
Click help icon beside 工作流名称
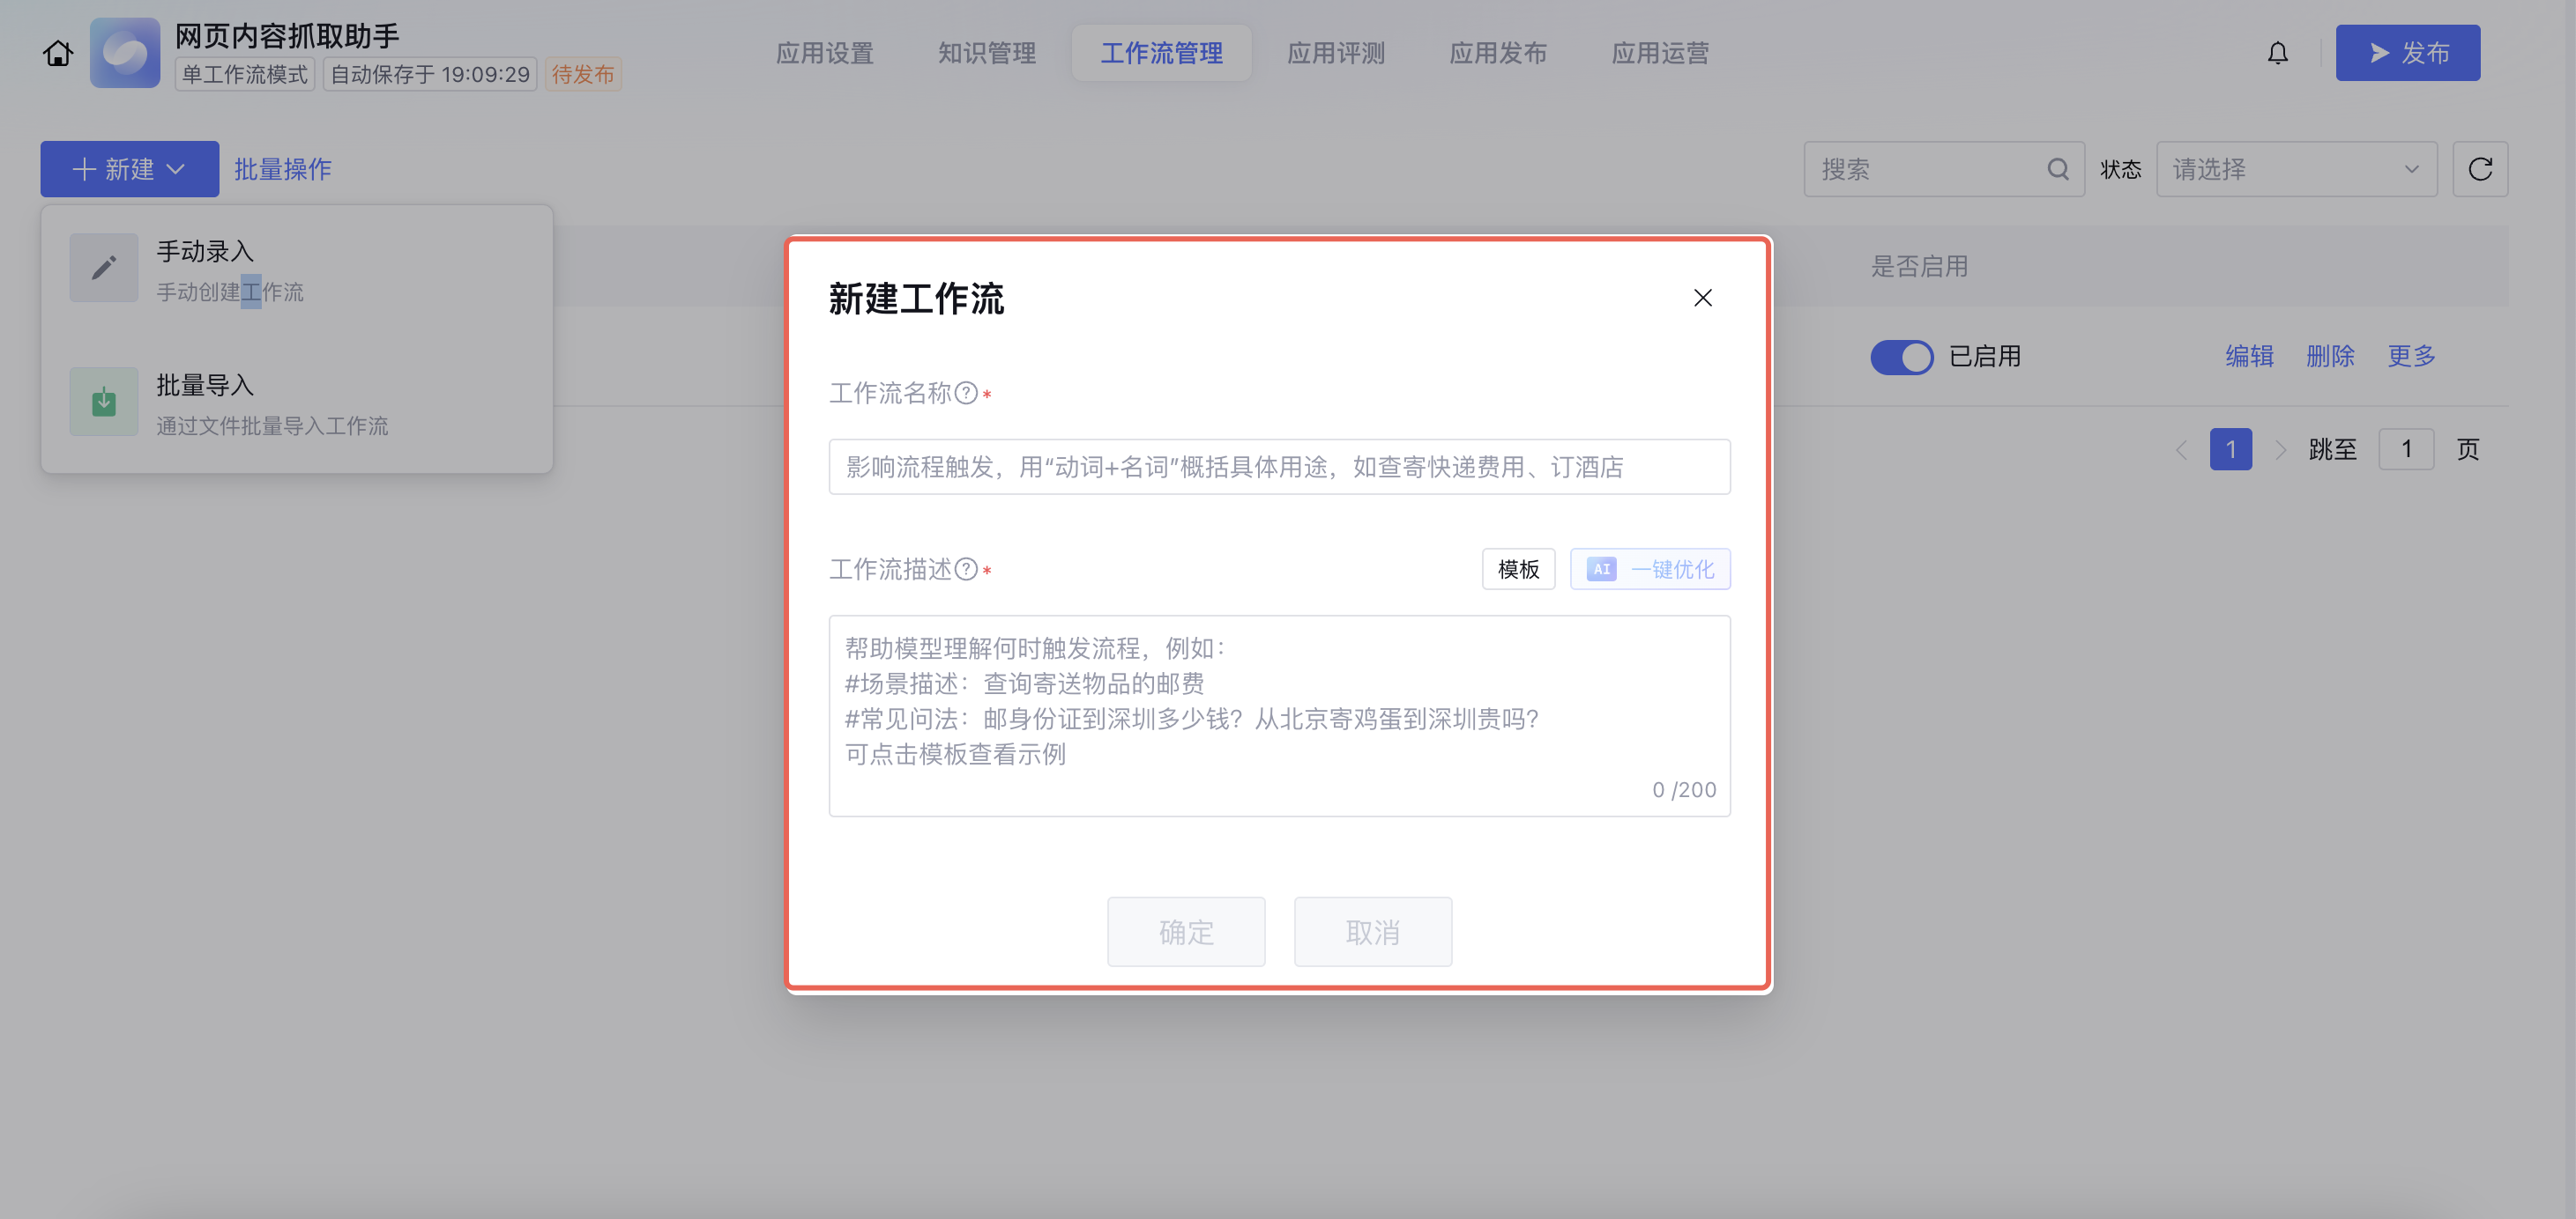click(x=966, y=393)
